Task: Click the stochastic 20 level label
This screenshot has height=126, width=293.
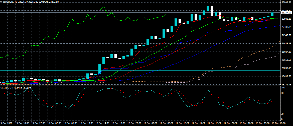Action: [282, 114]
